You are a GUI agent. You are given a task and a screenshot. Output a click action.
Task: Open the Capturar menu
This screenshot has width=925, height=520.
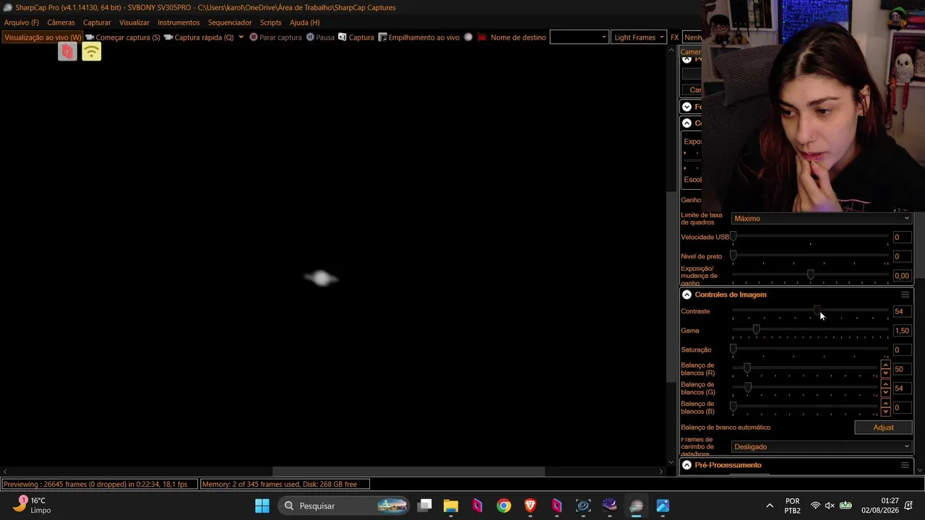[x=97, y=22]
